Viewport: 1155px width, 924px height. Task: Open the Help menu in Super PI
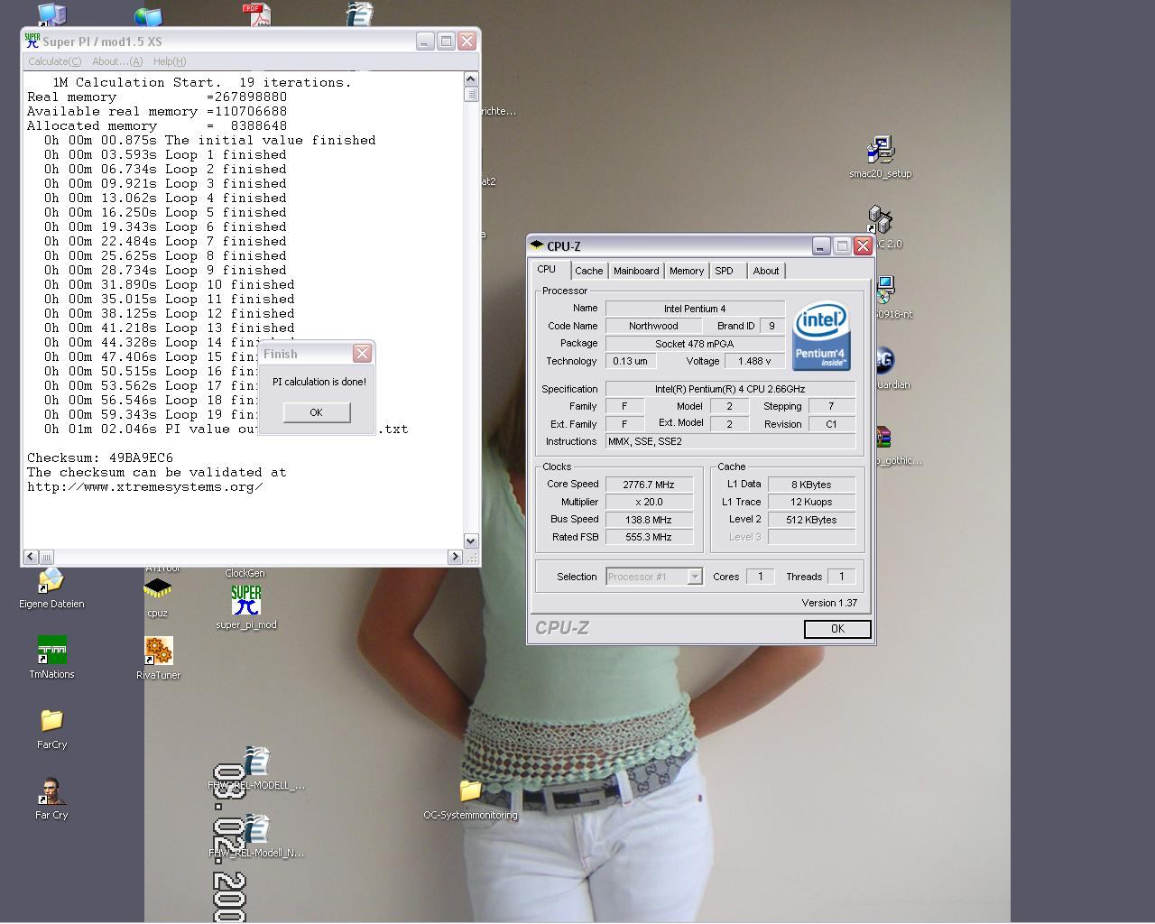tap(170, 61)
